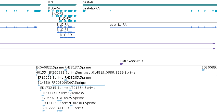
Task: Click the beat-Ia-PA label
Action: [x=118, y=25]
